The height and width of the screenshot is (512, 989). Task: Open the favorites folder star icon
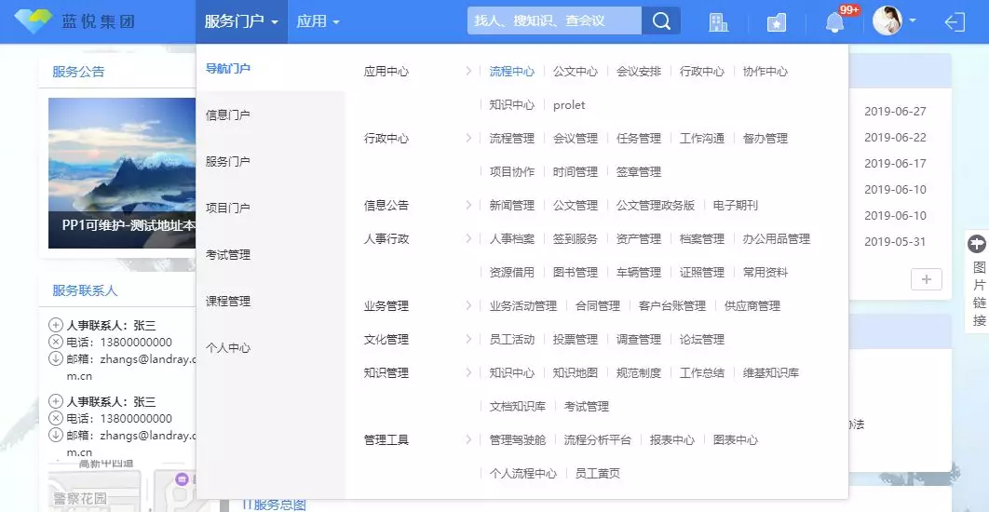777,23
